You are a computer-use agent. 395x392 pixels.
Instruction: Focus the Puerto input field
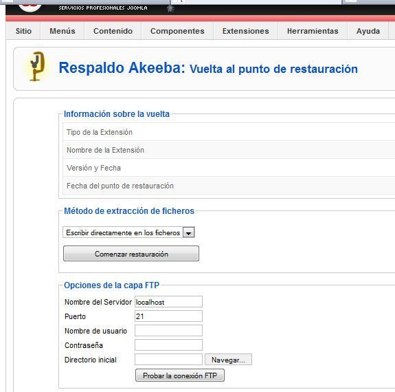pyautogui.click(x=168, y=316)
